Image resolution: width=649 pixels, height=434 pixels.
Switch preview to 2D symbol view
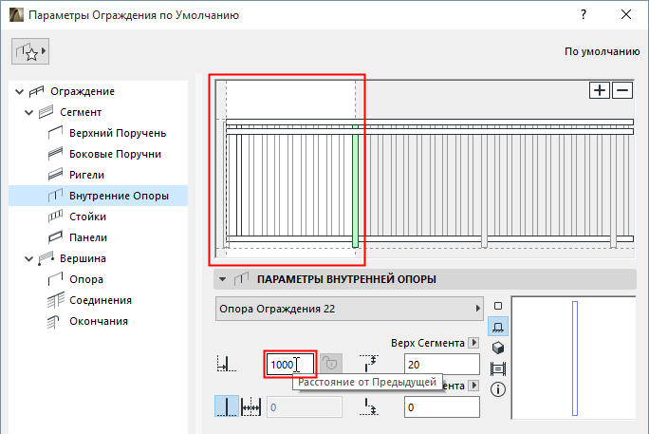pos(498,306)
